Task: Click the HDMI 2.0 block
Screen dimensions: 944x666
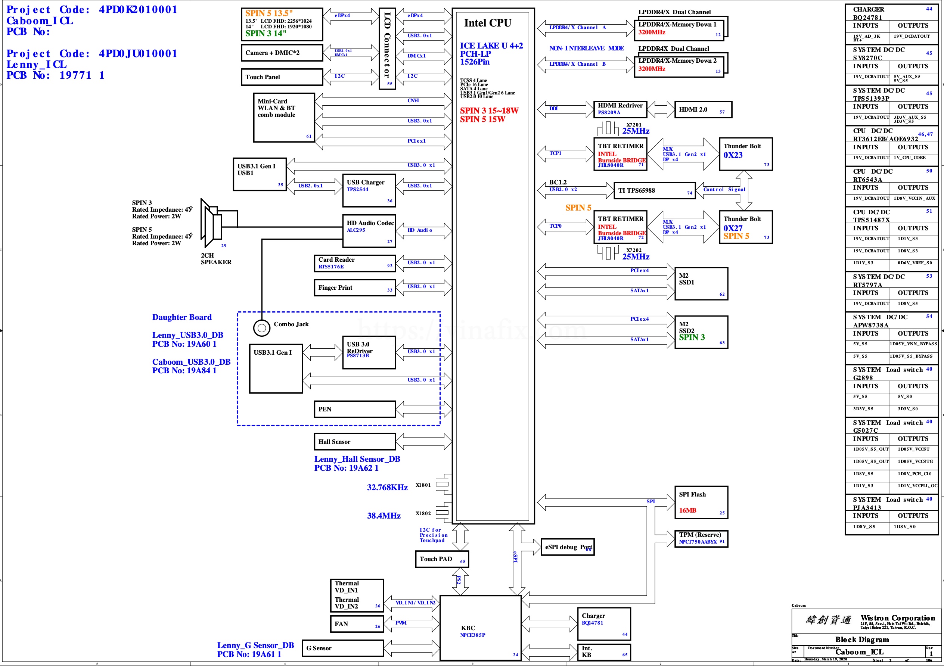Action: [703, 109]
